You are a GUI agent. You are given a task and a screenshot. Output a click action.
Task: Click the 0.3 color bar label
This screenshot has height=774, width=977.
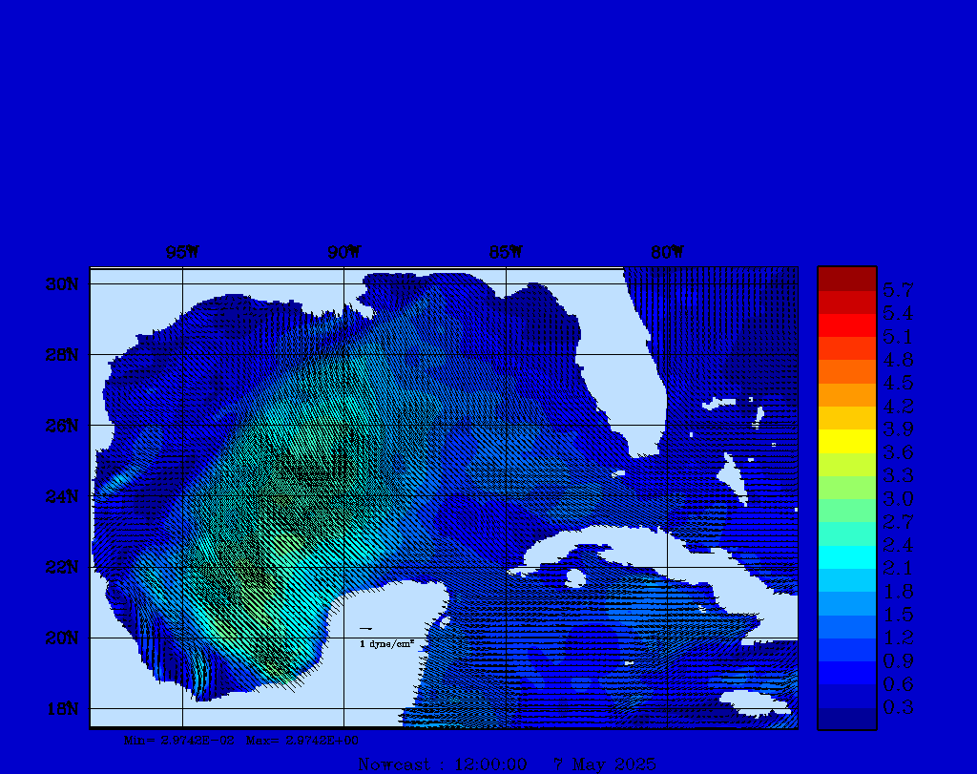click(898, 708)
